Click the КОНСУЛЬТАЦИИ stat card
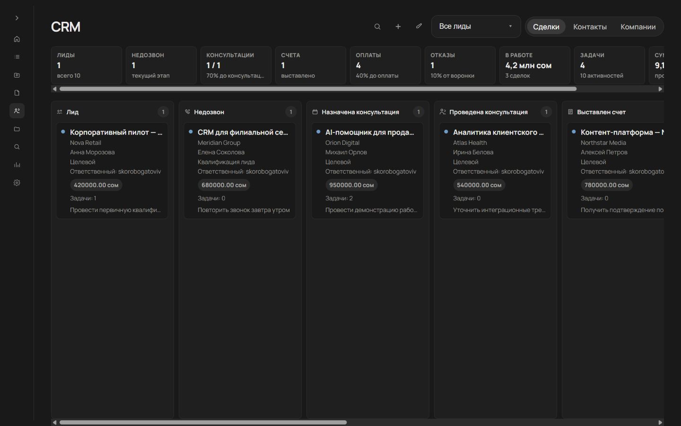The image size is (681, 426). (236, 65)
